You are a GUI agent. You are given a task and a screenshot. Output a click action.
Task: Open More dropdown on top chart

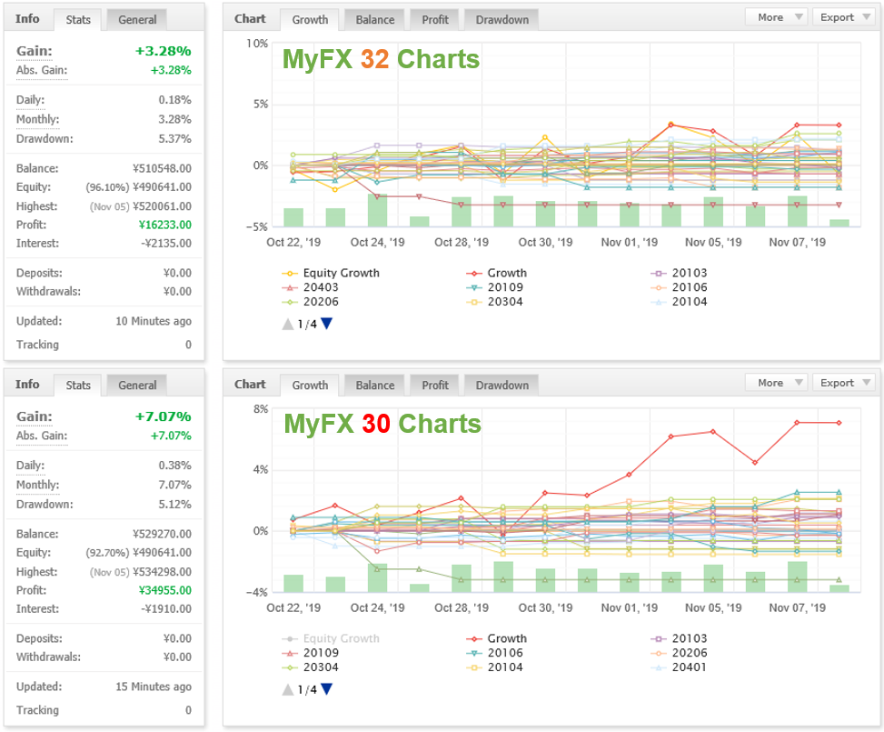point(776,17)
